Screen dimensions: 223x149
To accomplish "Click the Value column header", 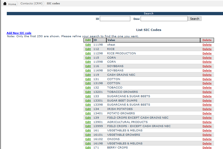I will point(111,40).
